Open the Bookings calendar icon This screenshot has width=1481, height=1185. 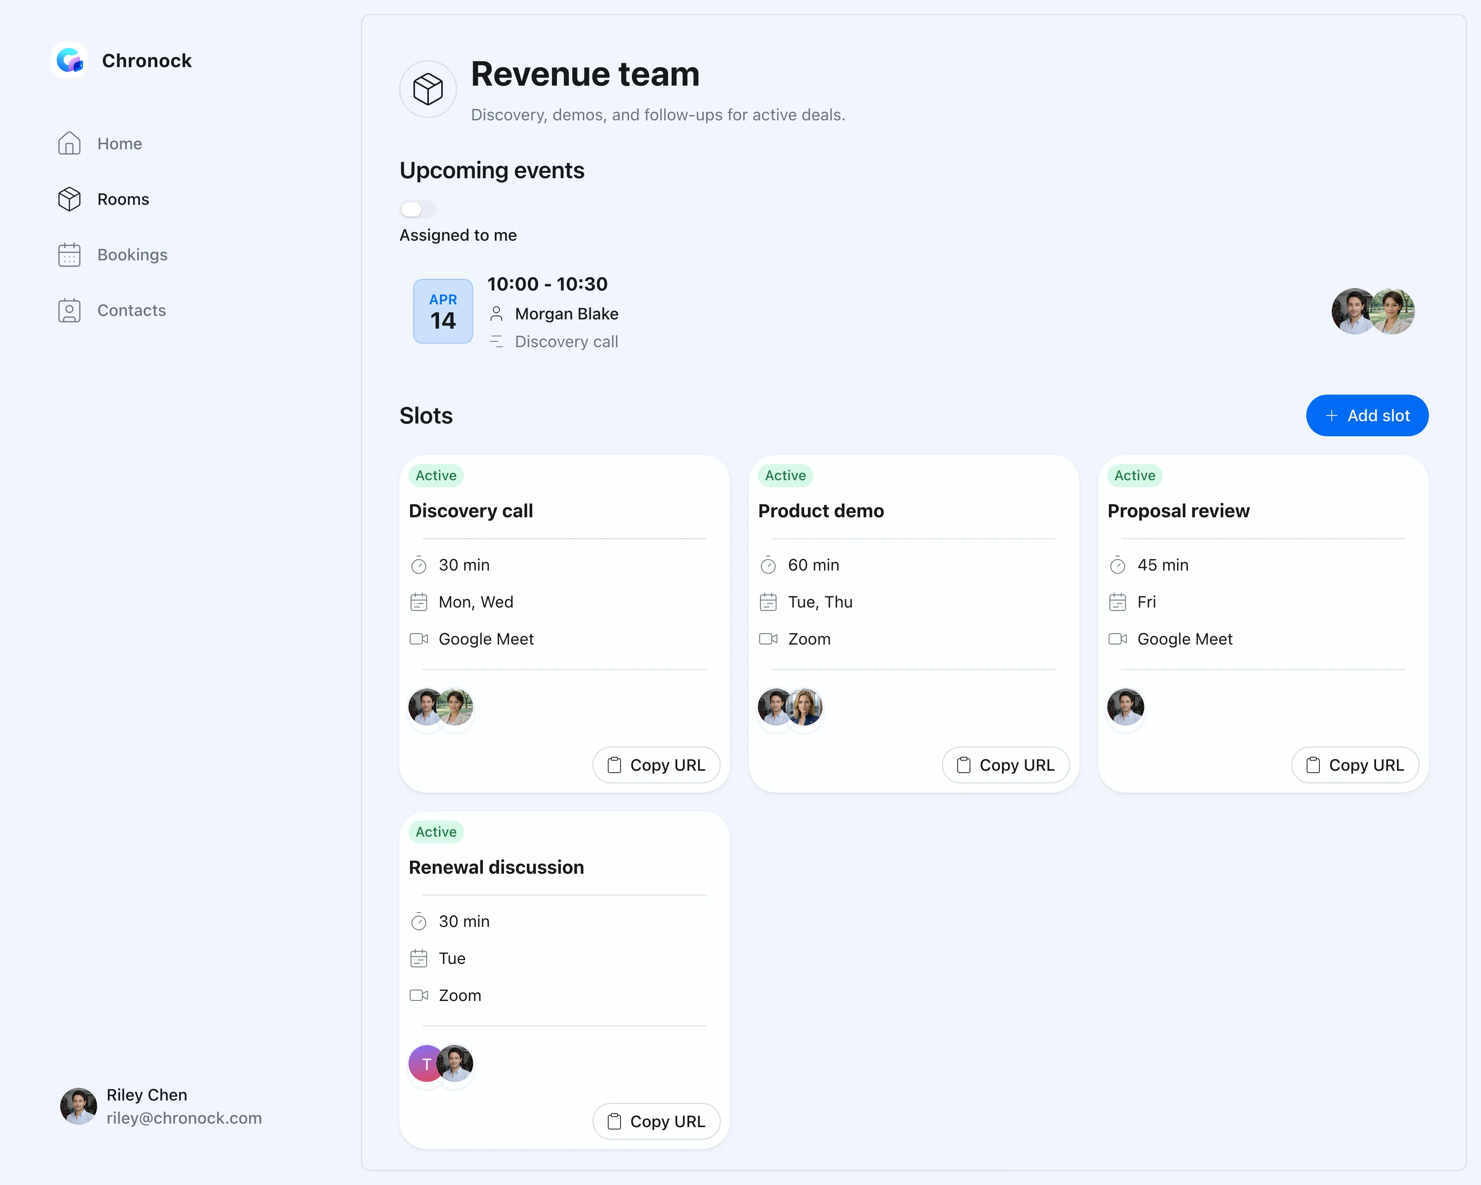[69, 255]
